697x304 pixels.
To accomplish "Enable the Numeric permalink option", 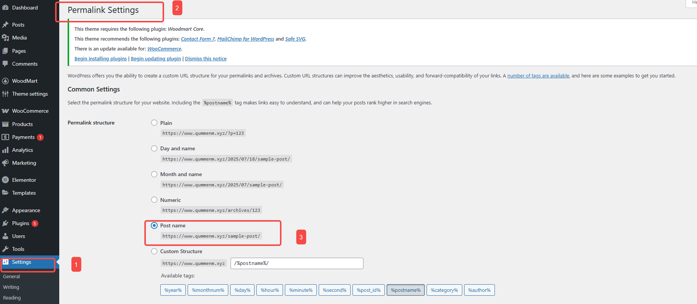I will (154, 200).
